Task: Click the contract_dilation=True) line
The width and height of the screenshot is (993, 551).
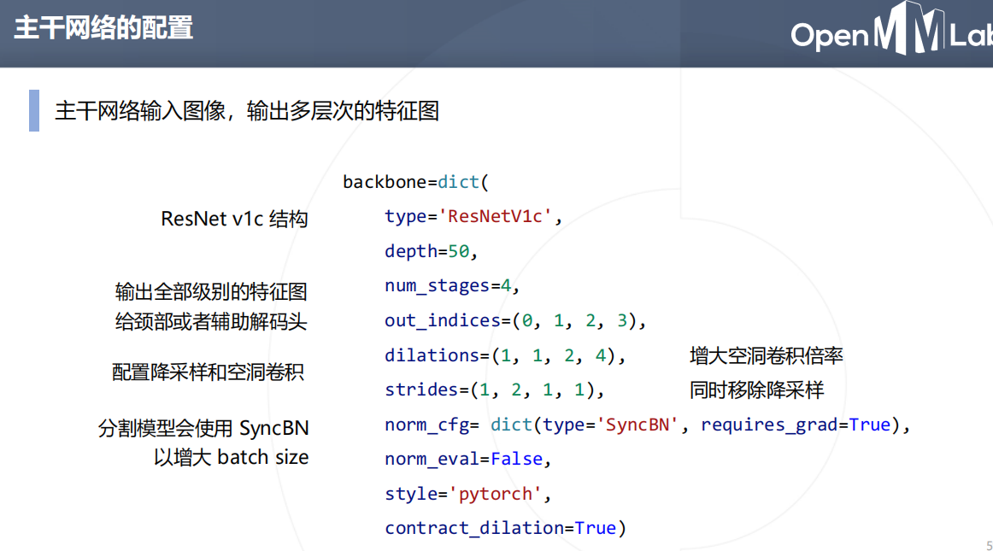Action: (x=505, y=528)
